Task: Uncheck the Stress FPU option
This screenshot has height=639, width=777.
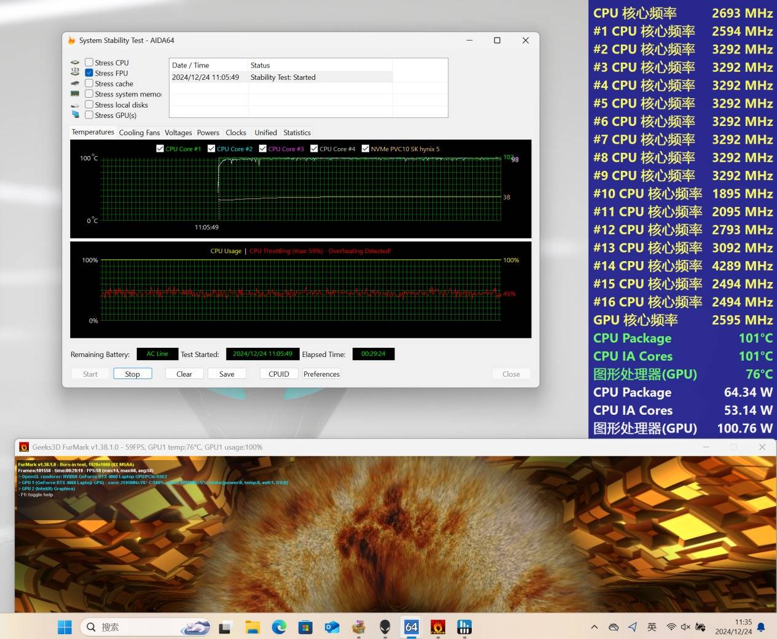Action: coord(90,73)
